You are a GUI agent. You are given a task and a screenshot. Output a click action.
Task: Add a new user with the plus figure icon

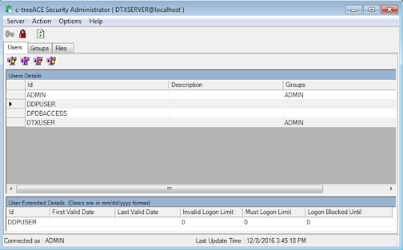click(12, 61)
